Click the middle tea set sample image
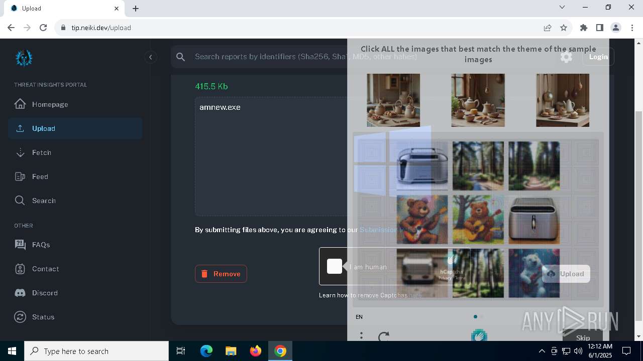The height and width of the screenshot is (361, 643). click(x=478, y=100)
